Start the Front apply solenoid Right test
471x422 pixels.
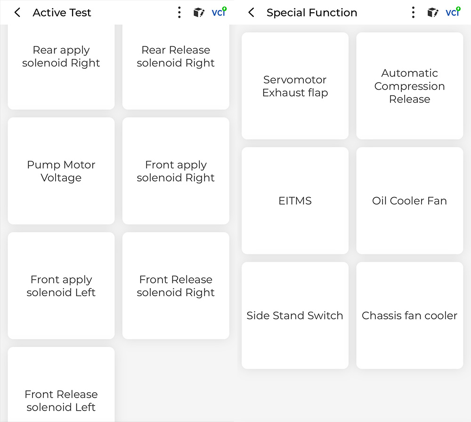(176, 171)
